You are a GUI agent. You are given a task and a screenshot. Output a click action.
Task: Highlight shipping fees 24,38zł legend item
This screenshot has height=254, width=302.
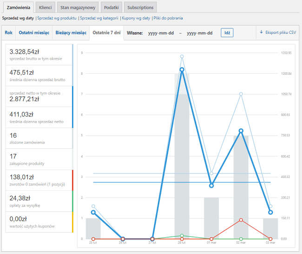pyautogui.click(x=39, y=201)
